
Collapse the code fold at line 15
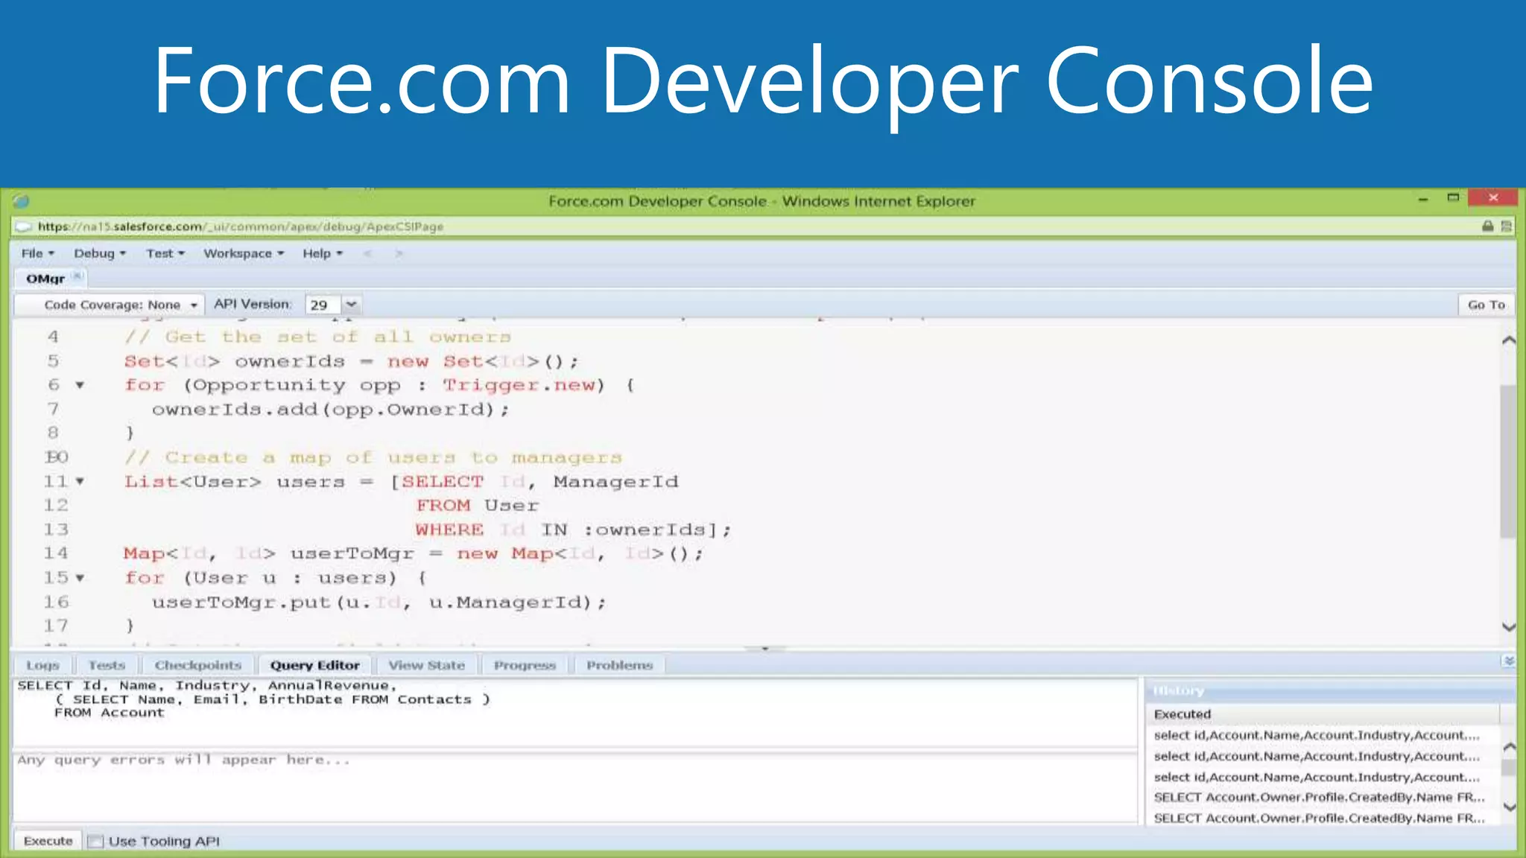click(80, 578)
